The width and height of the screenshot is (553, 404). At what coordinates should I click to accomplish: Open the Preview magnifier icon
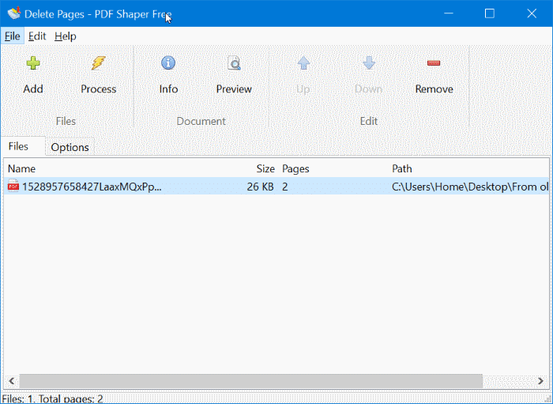click(234, 63)
